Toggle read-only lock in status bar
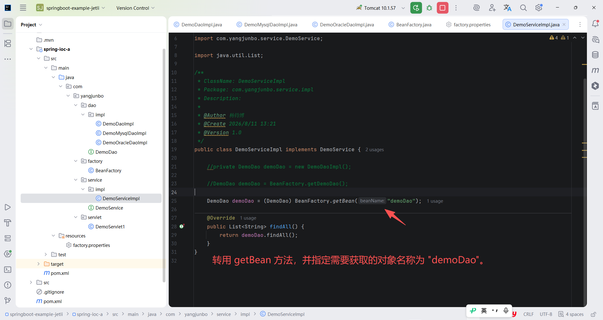This screenshot has width=603, height=320. click(x=593, y=314)
